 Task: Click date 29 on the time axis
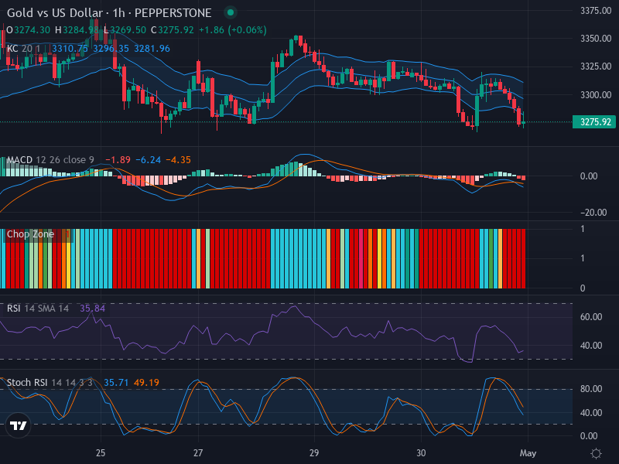coord(314,453)
